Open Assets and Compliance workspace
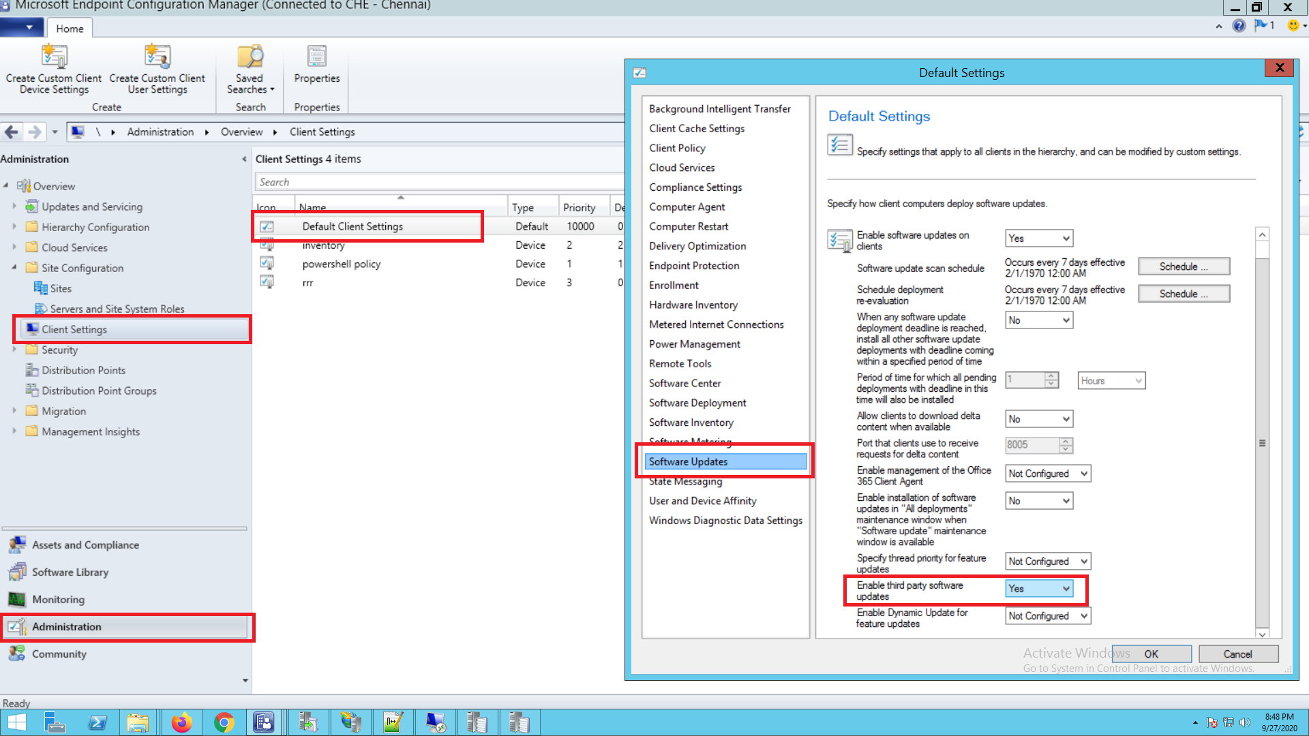 tap(85, 545)
